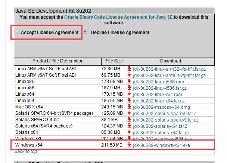Download jdk-8u202-solaris-x64.tar.gz file

[161, 133]
